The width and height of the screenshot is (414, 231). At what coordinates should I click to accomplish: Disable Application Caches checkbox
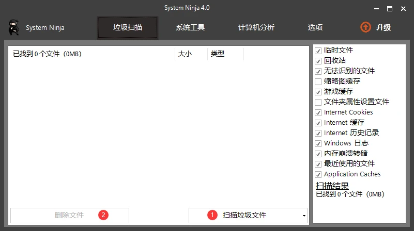tap(318, 174)
